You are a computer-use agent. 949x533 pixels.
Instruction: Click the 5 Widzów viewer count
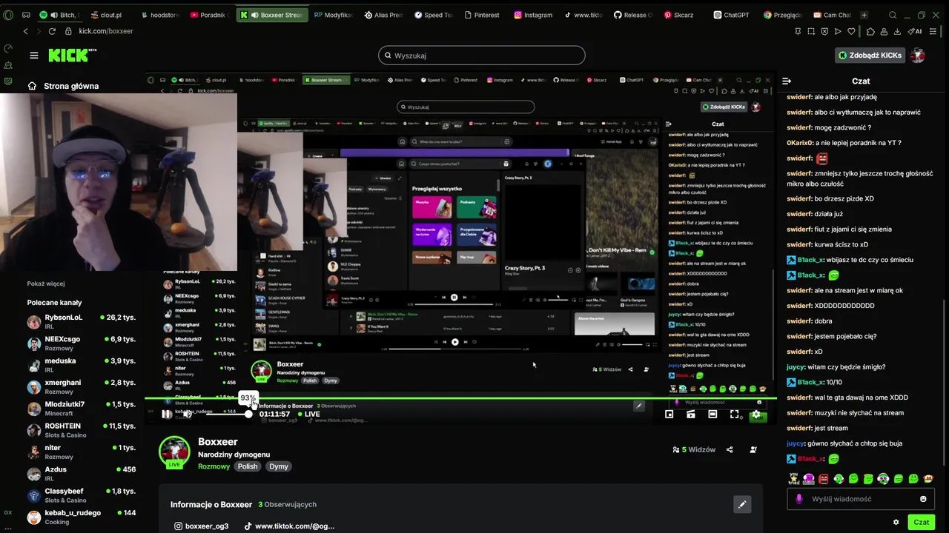click(694, 449)
